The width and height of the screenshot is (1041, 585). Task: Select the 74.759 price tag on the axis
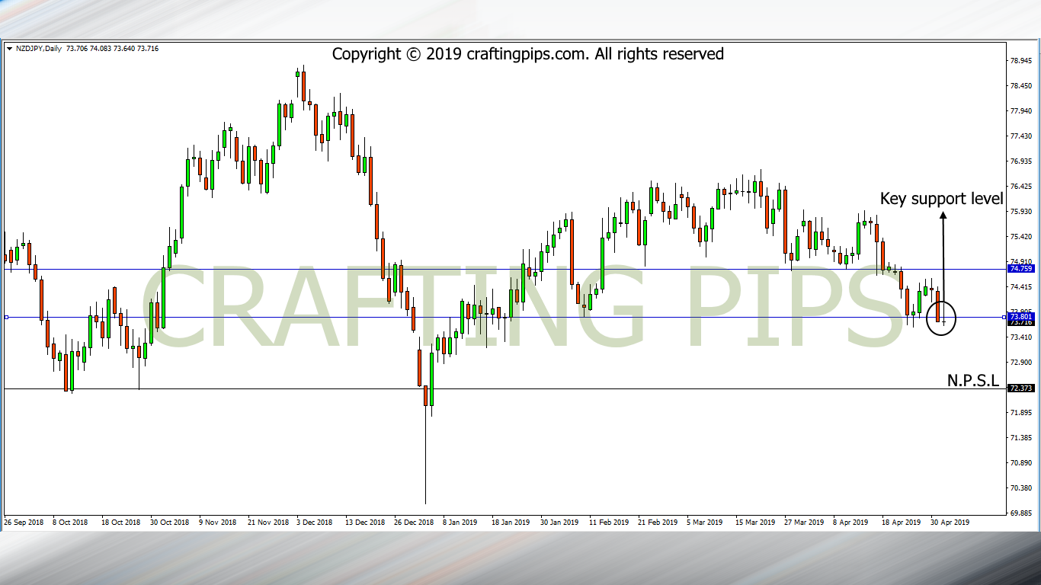point(1020,269)
